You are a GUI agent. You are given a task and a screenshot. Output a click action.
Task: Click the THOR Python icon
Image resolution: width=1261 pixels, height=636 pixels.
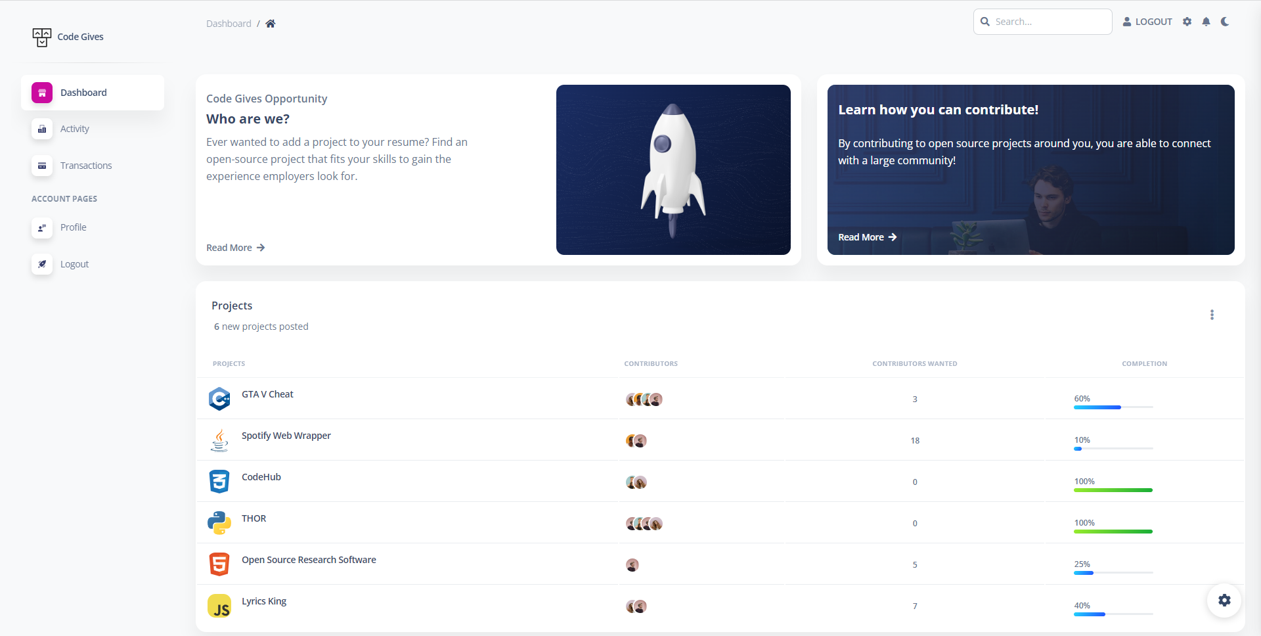[x=219, y=523]
